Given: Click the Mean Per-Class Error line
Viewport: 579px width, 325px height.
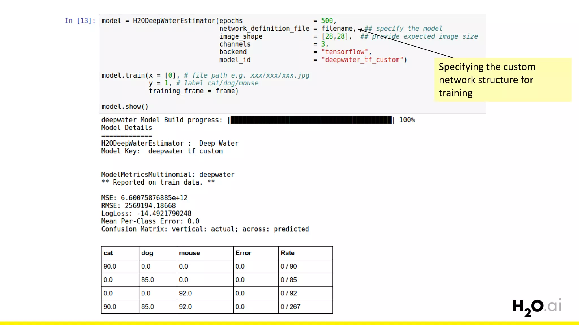Looking at the screenshot, I should pos(150,221).
